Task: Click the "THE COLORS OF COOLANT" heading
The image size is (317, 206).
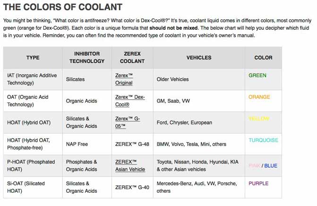Action: pos(63,8)
